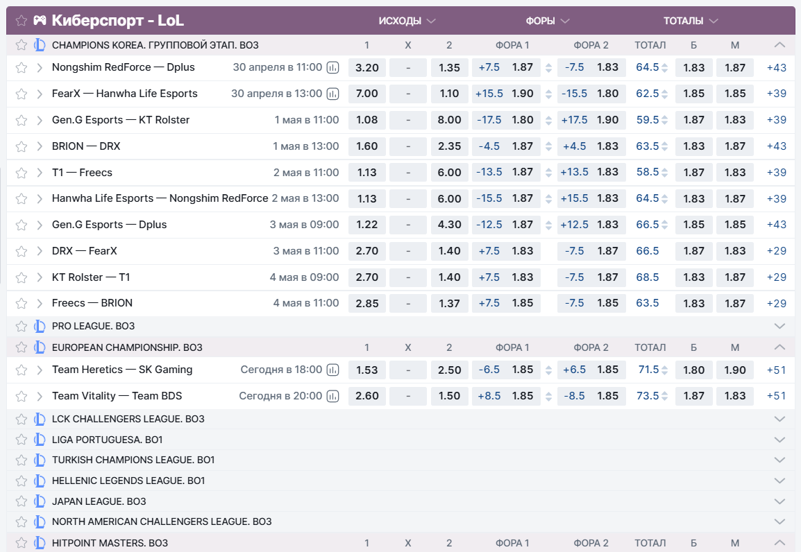
Task: Open statistics icon for Nongshim RedForce — Dplus
Action: click(333, 68)
